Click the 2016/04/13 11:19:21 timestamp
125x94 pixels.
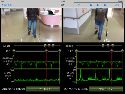coord(13,89)
